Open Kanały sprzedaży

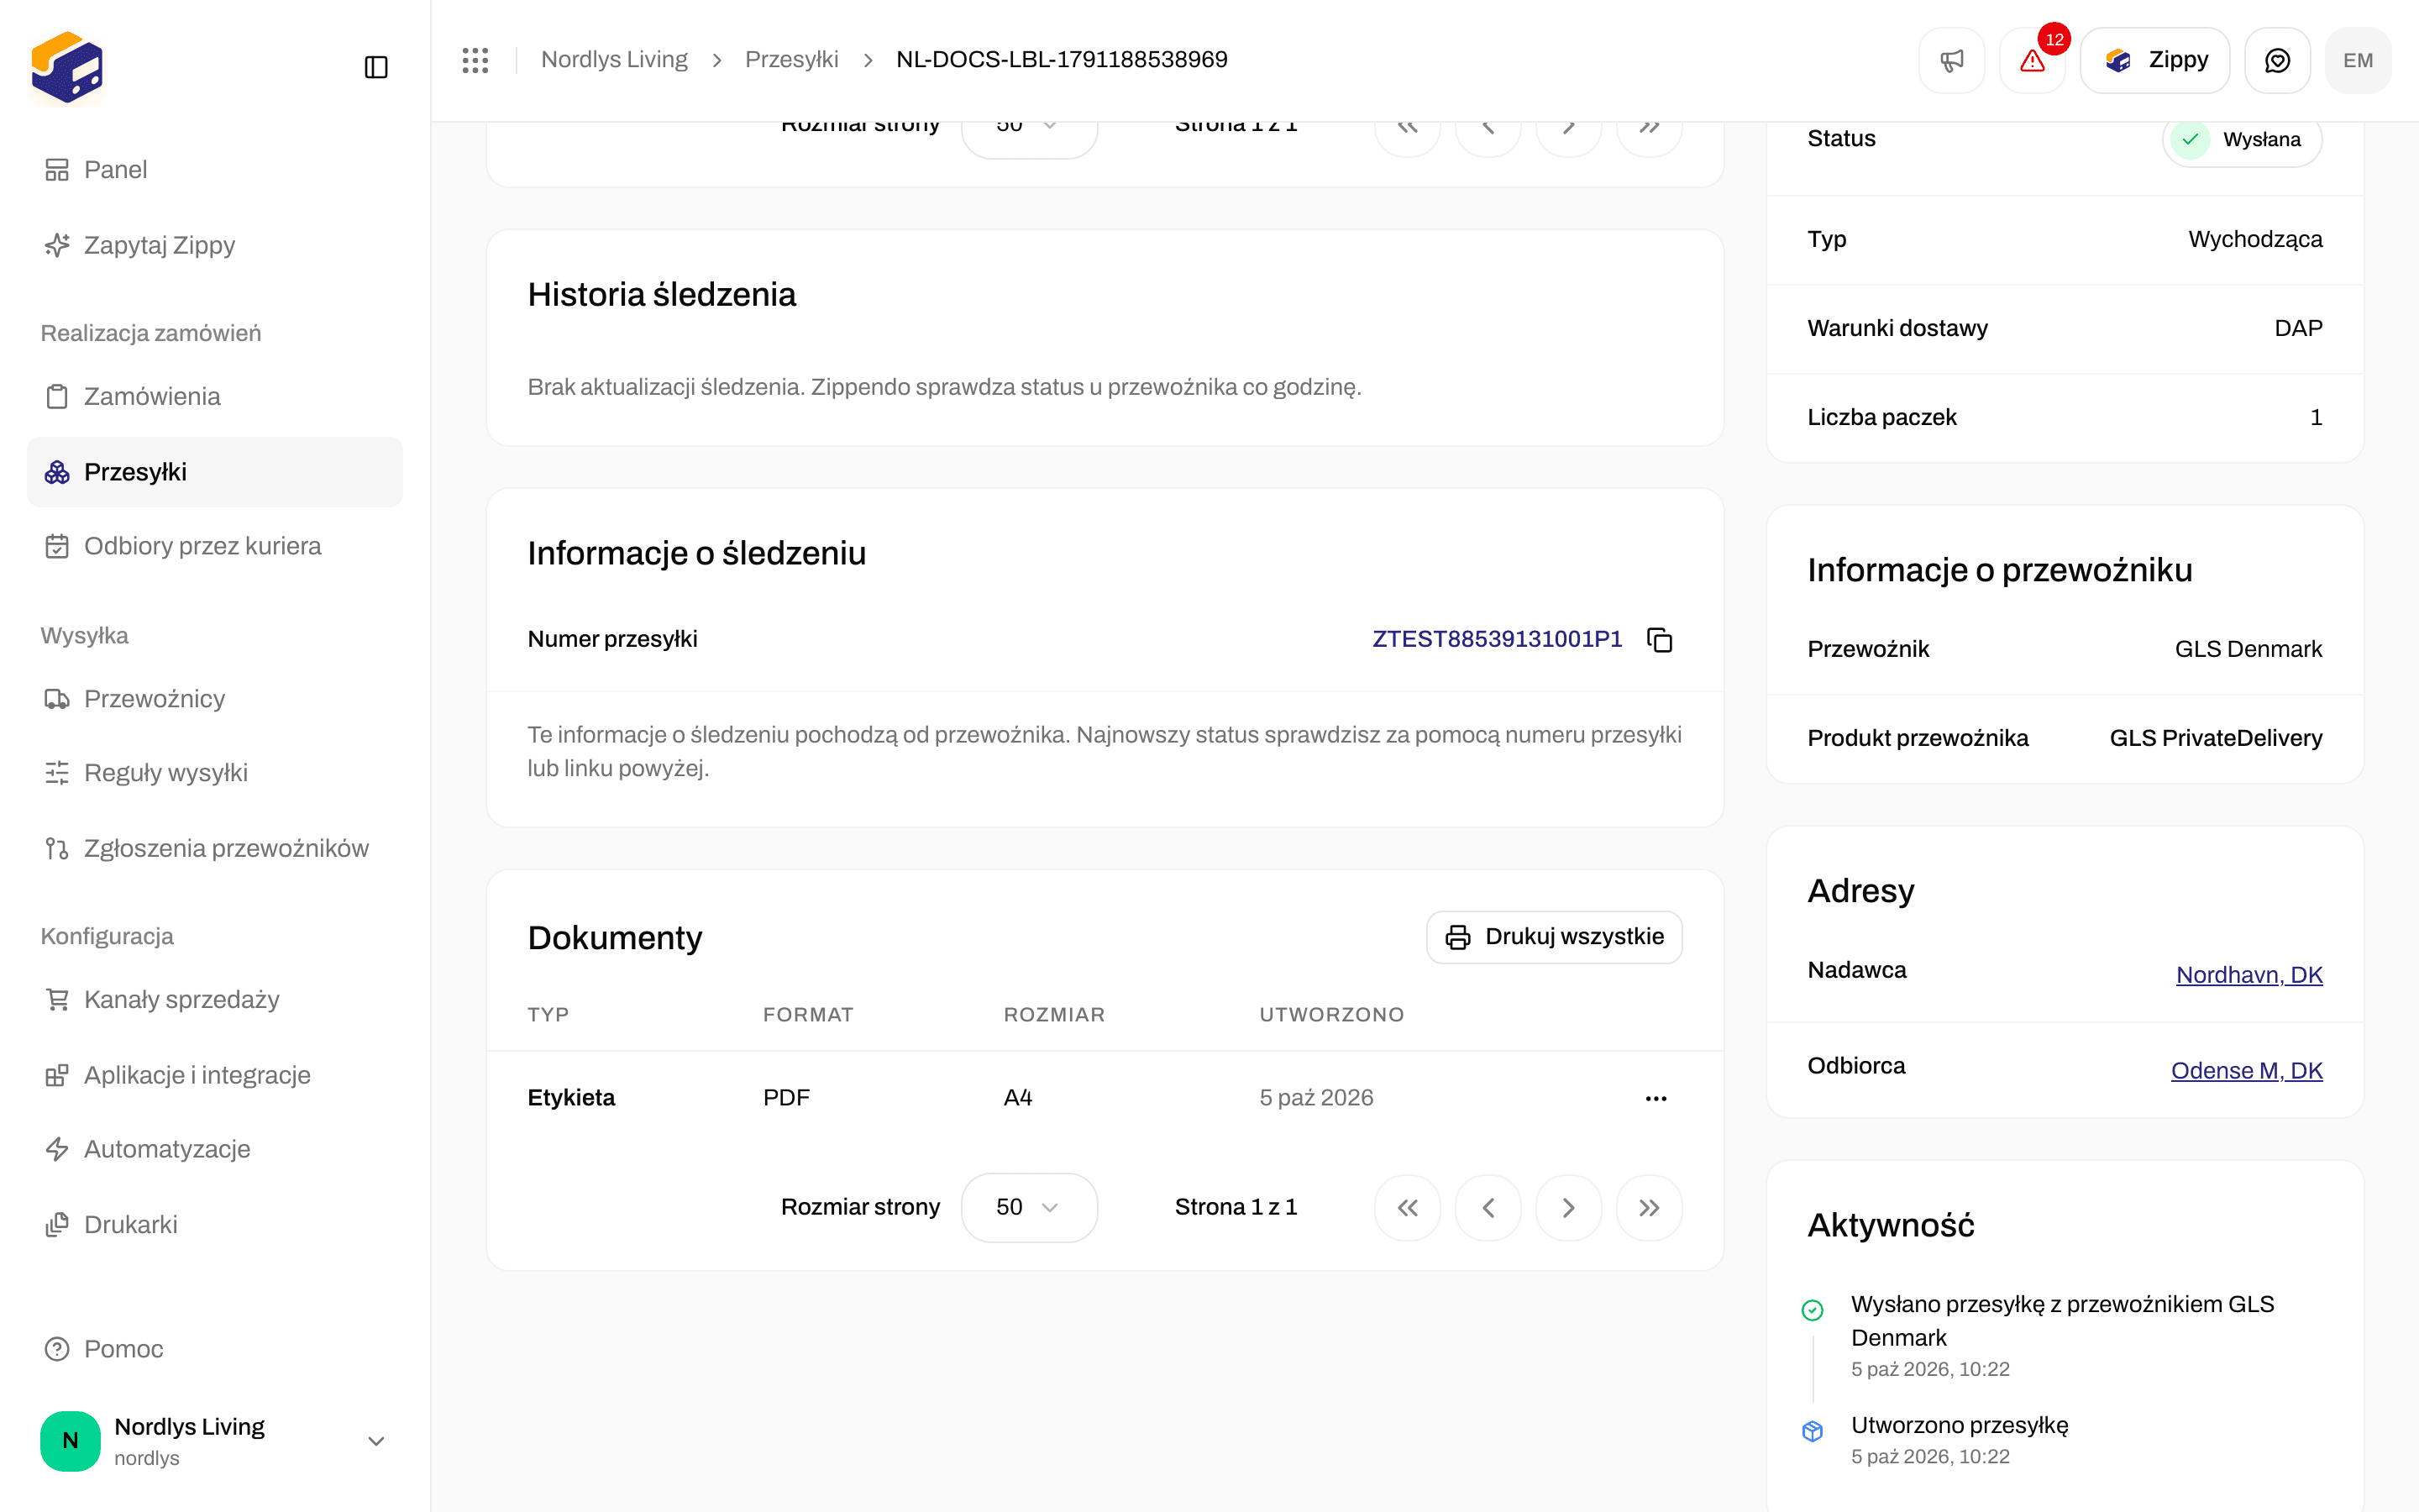(215, 999)
